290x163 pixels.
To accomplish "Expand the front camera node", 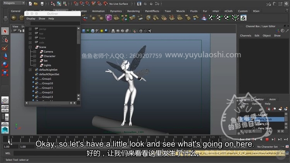I will pyautogui.click(x=30, y=38).
